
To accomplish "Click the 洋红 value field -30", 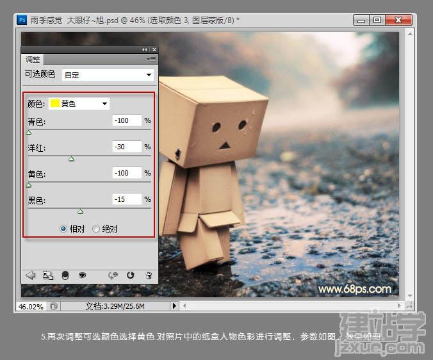I will [127, 147].
